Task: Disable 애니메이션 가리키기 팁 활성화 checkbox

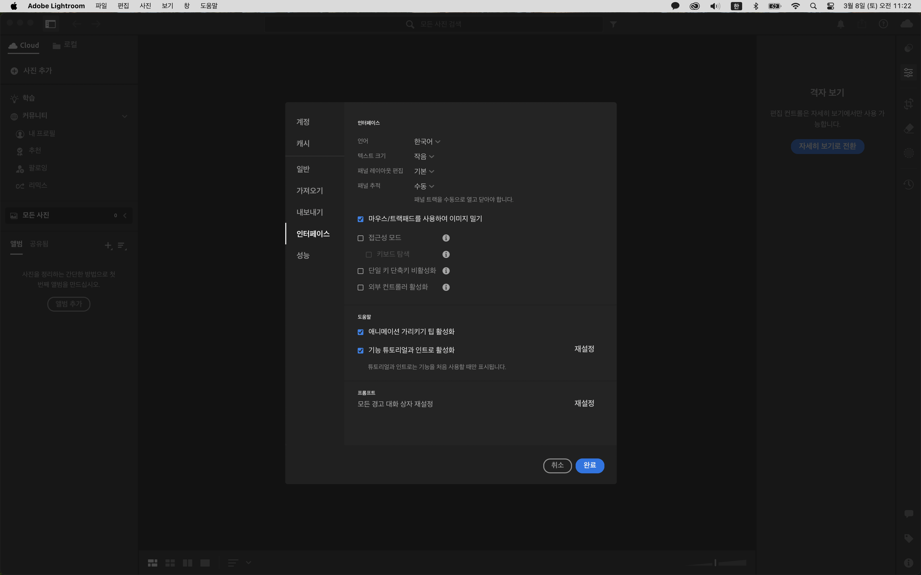Action: (x=360, y=332)
